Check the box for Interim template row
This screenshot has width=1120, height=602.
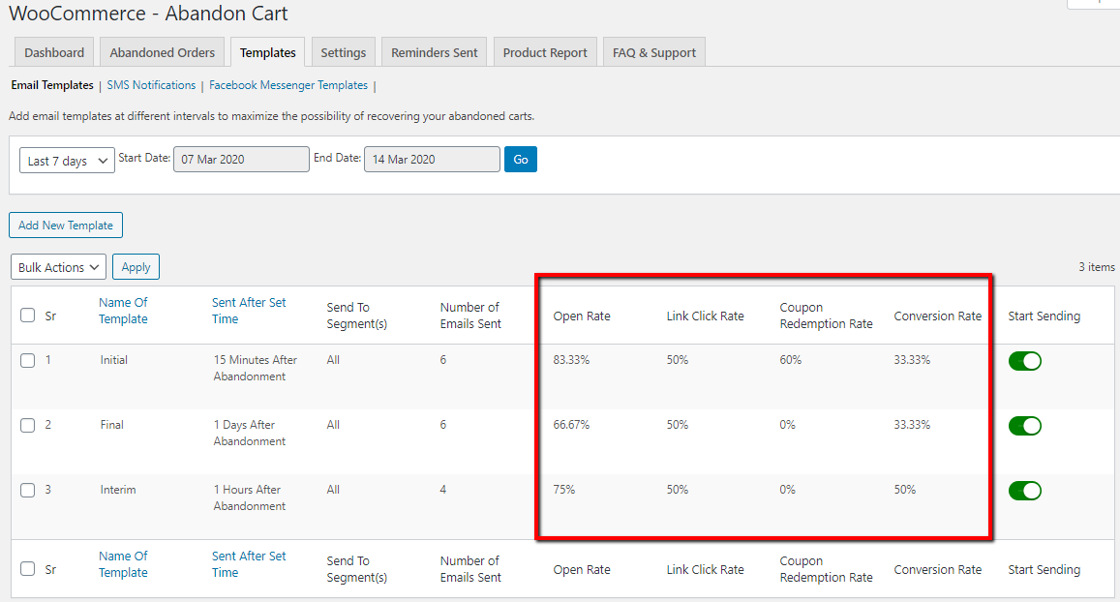(x=28, y=490)
